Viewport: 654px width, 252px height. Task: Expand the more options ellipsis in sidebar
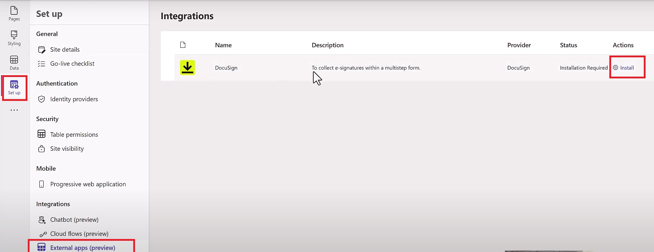point(14,110)
